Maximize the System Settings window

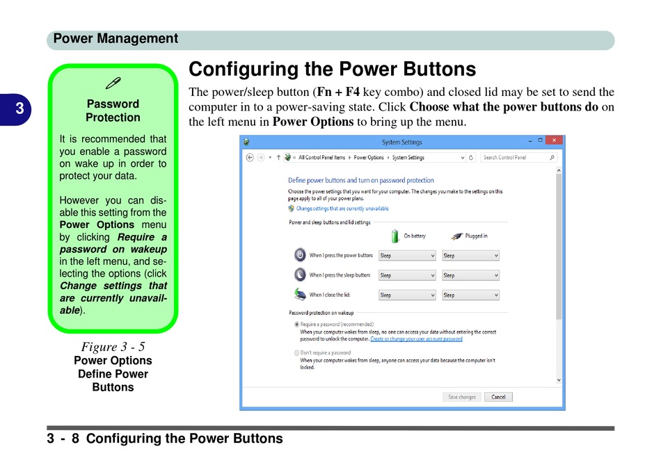pos(540,140)
